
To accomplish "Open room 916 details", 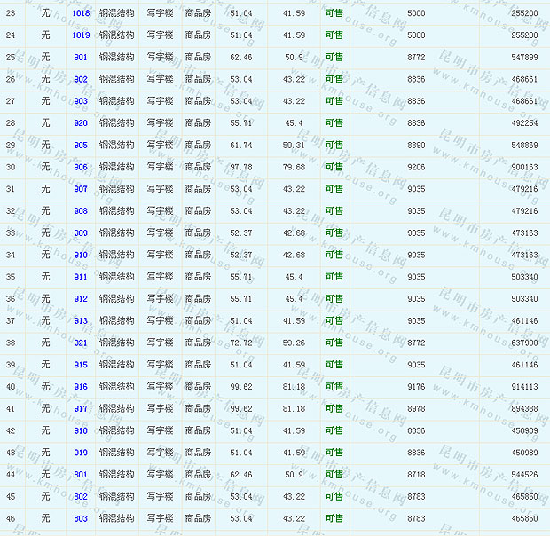I will [81, 387].
